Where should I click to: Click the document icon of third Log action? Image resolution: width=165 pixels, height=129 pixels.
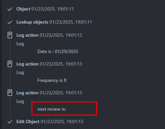point(10,93)
